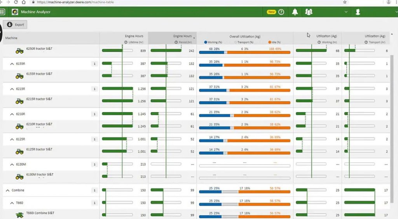The width and height of the screenshot is (398, 219).
Task: Select 6155R tractor SI&T row label
Action: pyautogui.click(x=39, y=74)
